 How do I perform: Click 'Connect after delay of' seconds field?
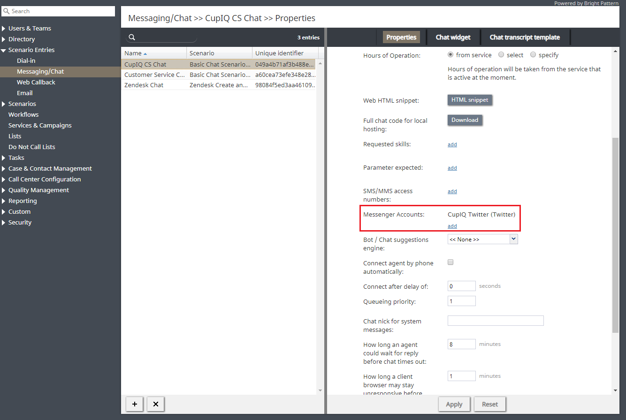[462, 286]
